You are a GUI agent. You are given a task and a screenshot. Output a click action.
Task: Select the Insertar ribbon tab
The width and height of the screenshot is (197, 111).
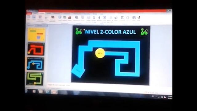click(x=42, y=13)
